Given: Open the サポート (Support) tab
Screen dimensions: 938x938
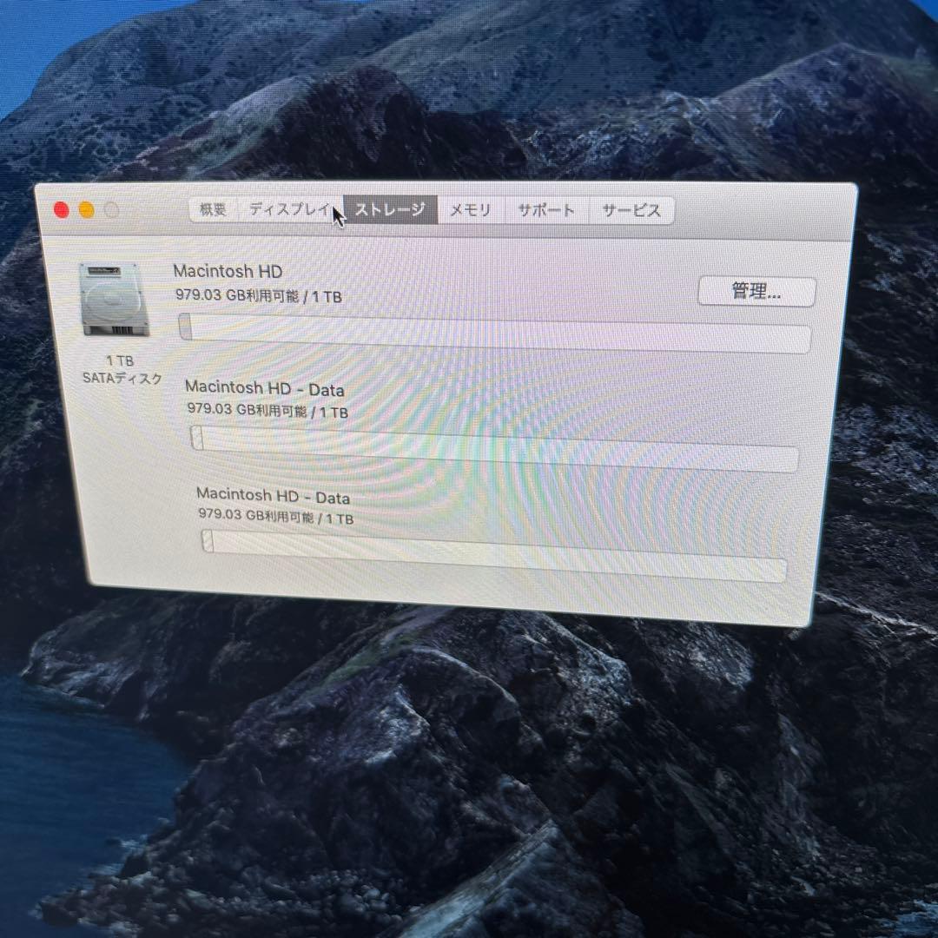Looking at the screenshot, I should tap(545, 209).
